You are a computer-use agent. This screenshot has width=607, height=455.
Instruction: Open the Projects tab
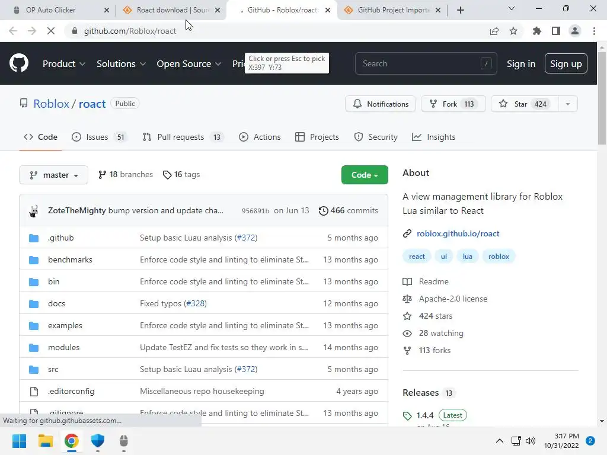(317, 137)
